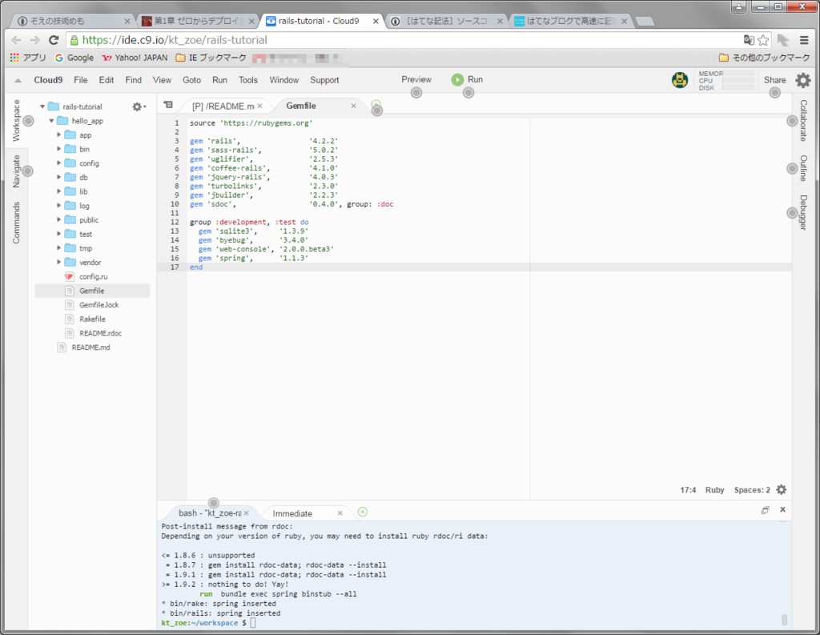Reload the page

[54, 40]
